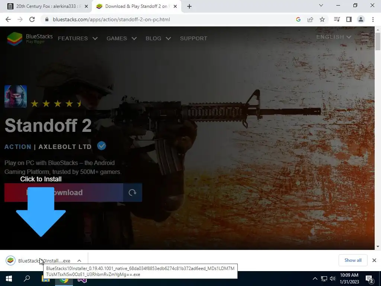381x286 pixels.
Task: Open the notification center icon
Action: [x=369, y=279]
